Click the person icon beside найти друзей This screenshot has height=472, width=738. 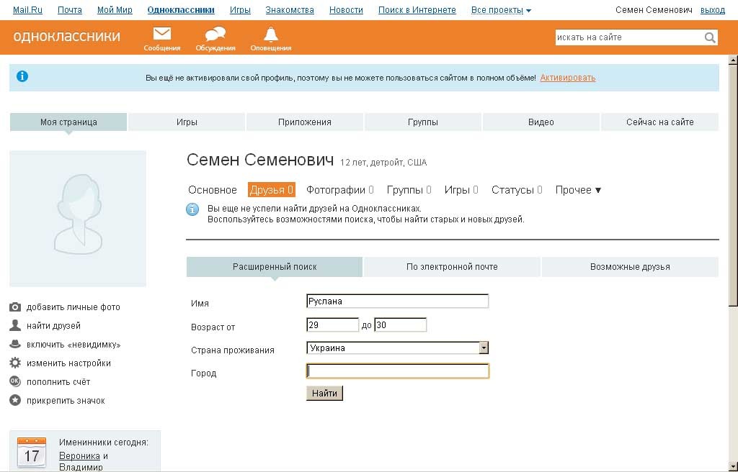[x=15, y=325]
